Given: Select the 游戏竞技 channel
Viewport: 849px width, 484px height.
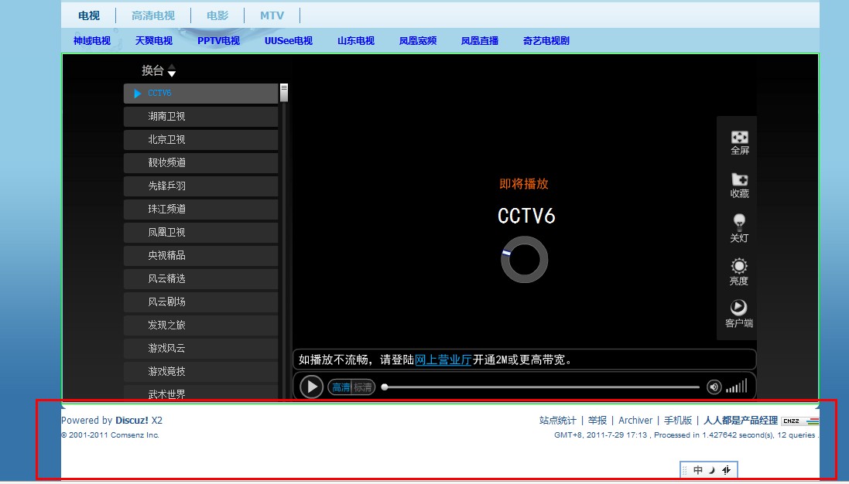Looking at the screenshot, I should (201, 372).
